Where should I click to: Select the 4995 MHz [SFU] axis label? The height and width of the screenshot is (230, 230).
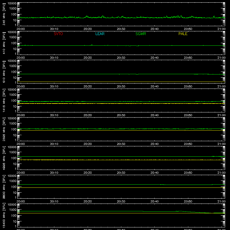pos(4,158)
